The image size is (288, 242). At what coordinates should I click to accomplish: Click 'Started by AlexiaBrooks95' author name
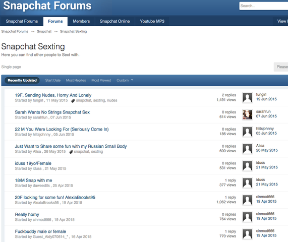click(46, 203)
